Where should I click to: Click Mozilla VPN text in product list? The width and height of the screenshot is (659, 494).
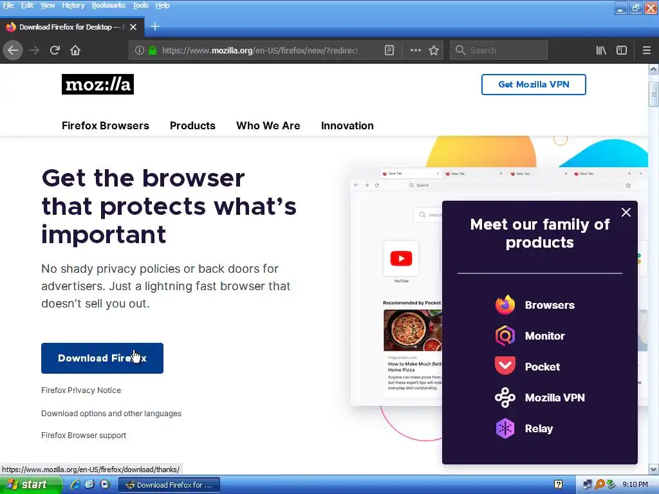click(x=555, y=398)
